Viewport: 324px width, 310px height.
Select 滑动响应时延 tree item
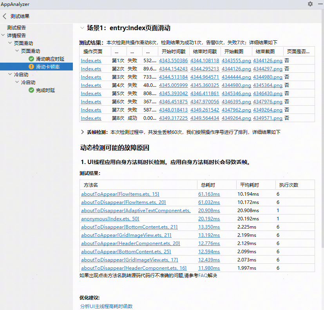50,59
